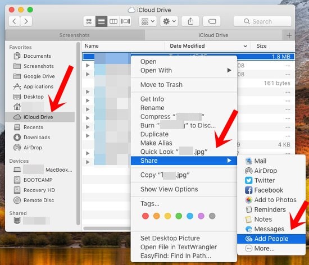Click in the Search field
The width and height of the screenshot is (309, 265).
(x=262, y=21)
